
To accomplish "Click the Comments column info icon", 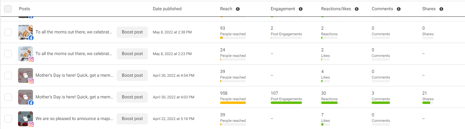I will [399, 9].
